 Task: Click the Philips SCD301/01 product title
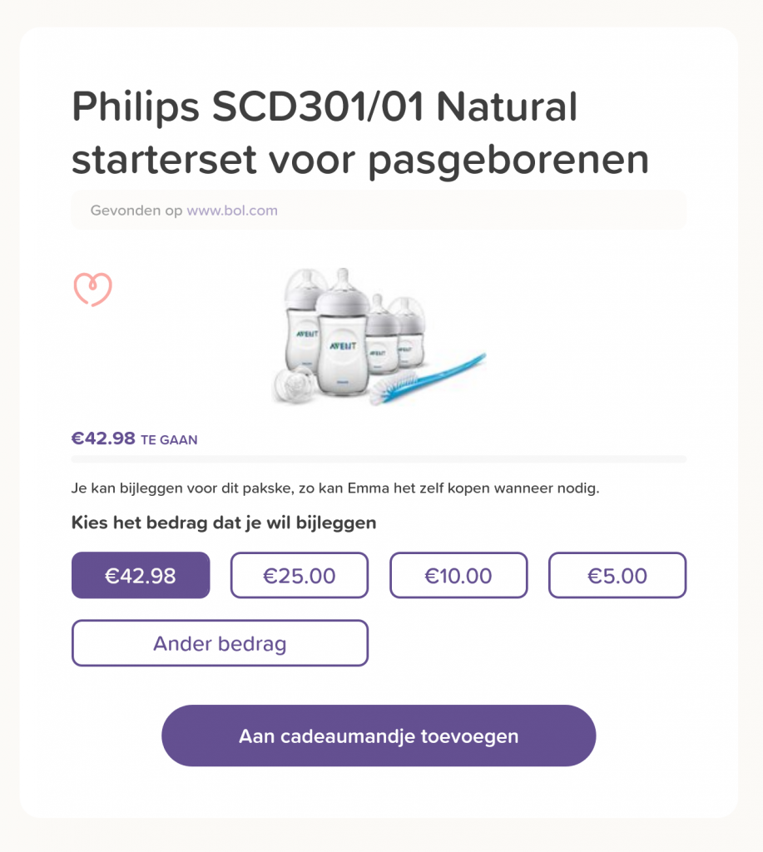pos(360,132)
